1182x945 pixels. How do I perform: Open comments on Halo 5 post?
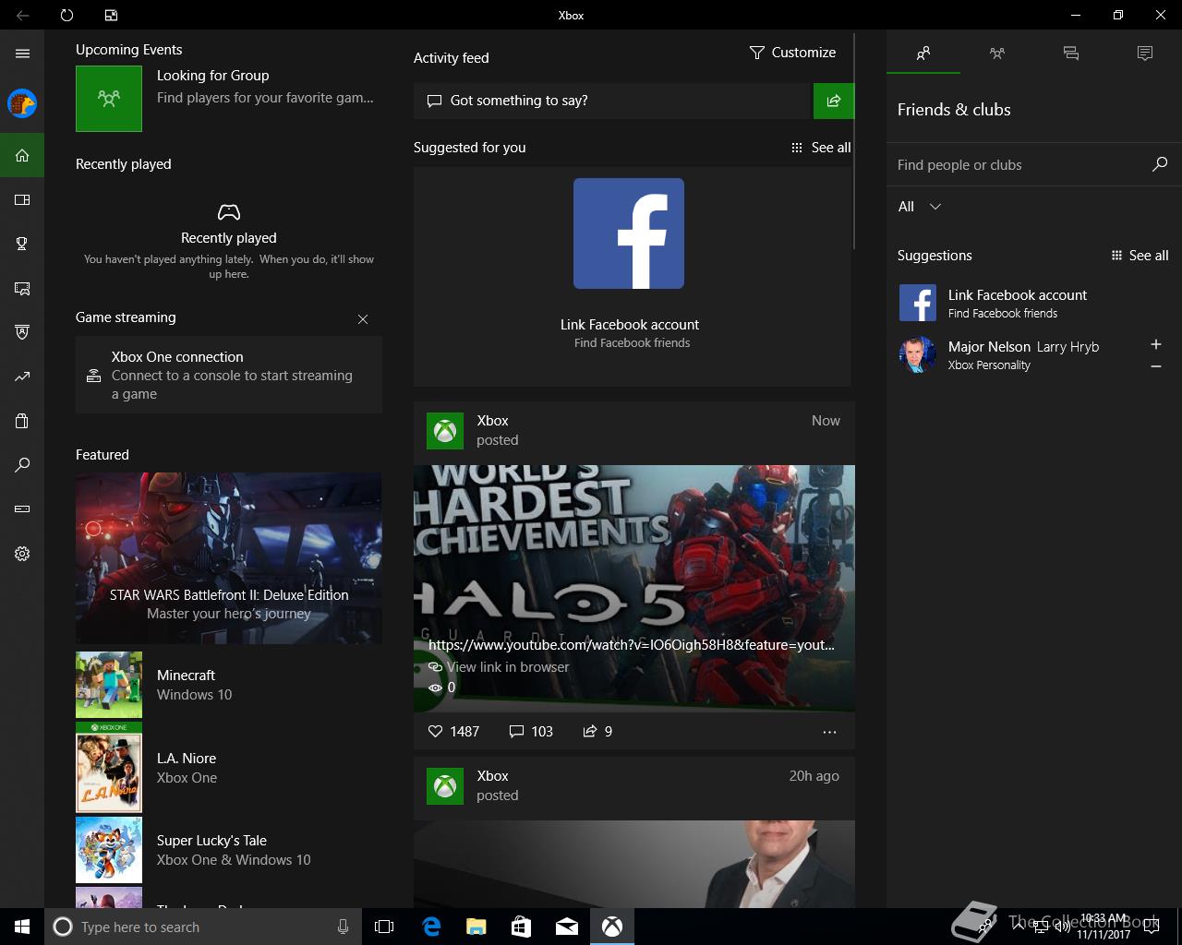531,732
